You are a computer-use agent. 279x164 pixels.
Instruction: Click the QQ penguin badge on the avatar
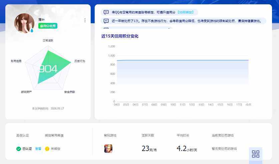tap(32, 31)
